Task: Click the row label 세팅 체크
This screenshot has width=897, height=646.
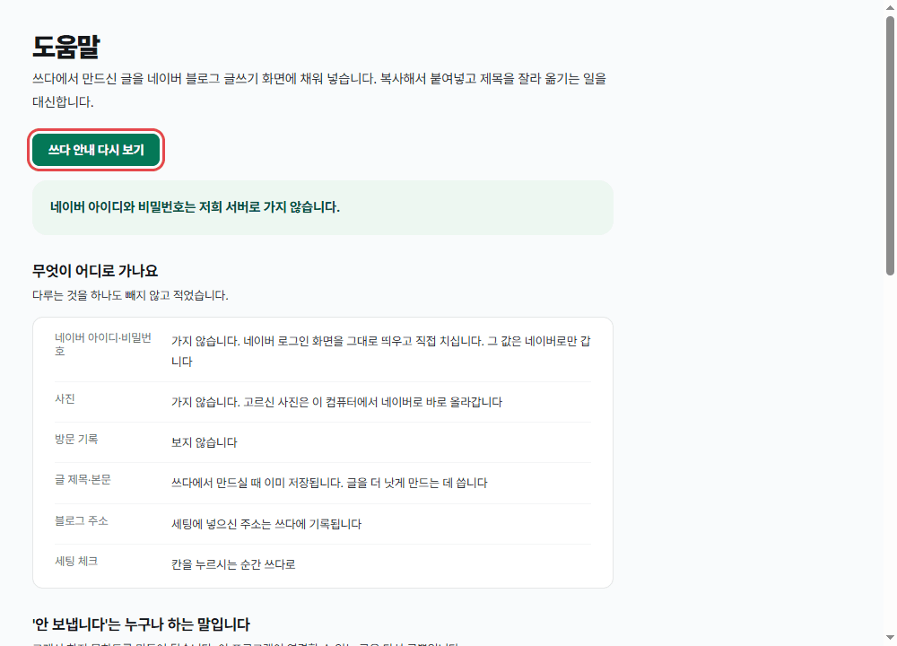Action: 76,562
